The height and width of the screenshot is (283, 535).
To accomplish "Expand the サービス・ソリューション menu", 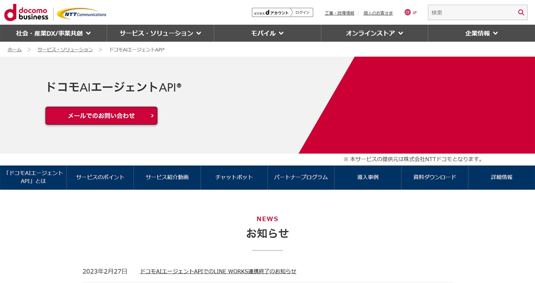I will (x=160, y=33).
